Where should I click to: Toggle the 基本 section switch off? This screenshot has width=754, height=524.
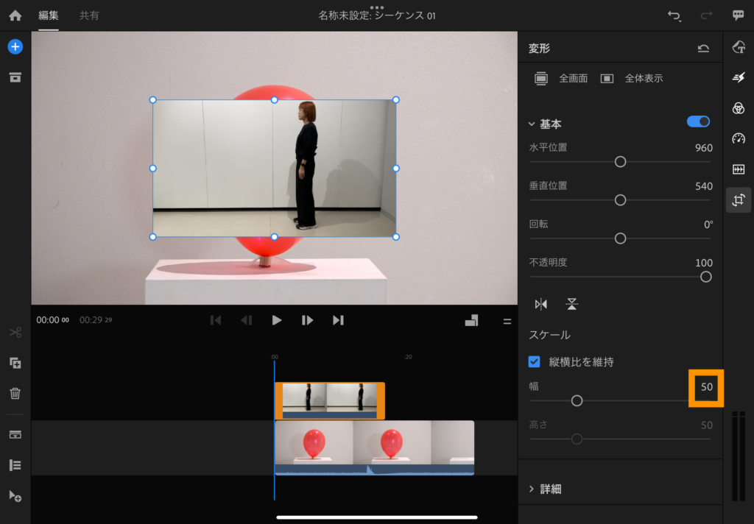click(698, 121)
